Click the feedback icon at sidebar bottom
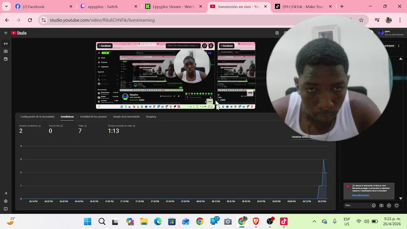This screenshot has height=229, width=407. point(6,209)
